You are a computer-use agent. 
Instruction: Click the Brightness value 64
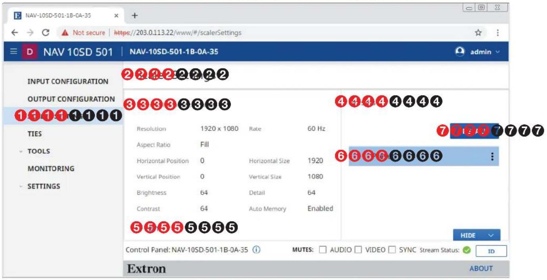click(204, 192)
